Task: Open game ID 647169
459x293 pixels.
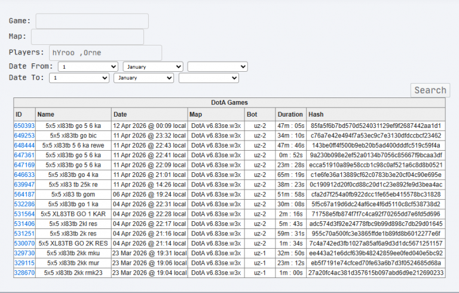Action: [x=25, y=165]
